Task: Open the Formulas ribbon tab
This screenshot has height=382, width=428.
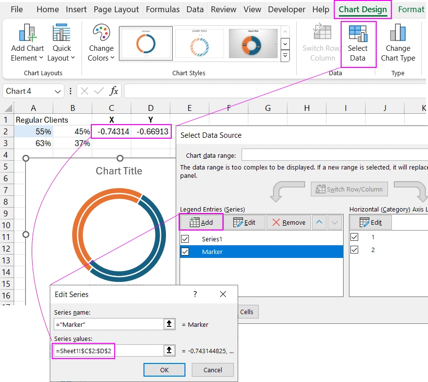Action: pyautogui.click(x=163, y=9)
